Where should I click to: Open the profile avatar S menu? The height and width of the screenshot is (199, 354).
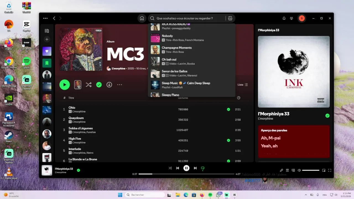[302, 18]
